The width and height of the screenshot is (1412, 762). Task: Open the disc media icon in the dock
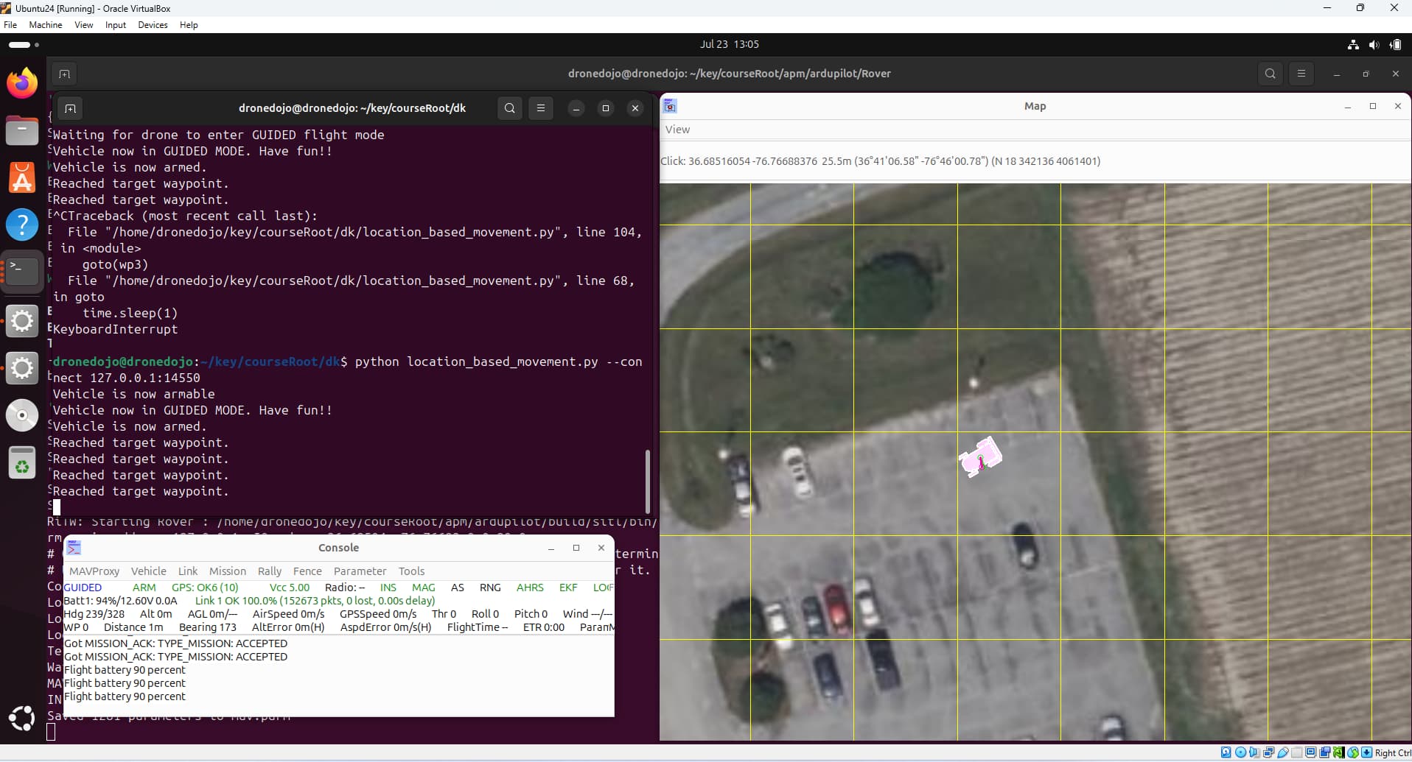[x=22, y=415]
